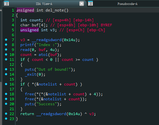
Task: Toggle breakpoint dot on line 18
Action: (6, 94)
